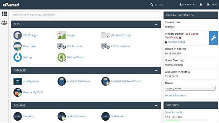Click the blue wrench icon
Viewport: 219px width, 123px height.
click(x=214, y=38)
